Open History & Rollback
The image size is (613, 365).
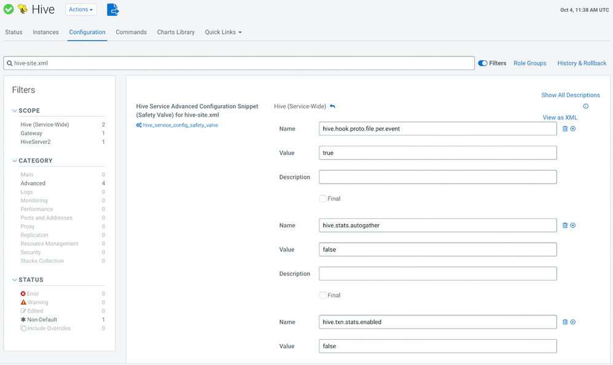(582, 63)
